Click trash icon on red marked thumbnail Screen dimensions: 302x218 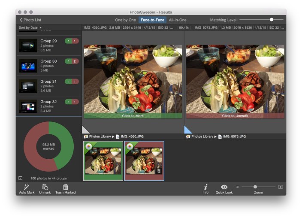click(159, 171)
